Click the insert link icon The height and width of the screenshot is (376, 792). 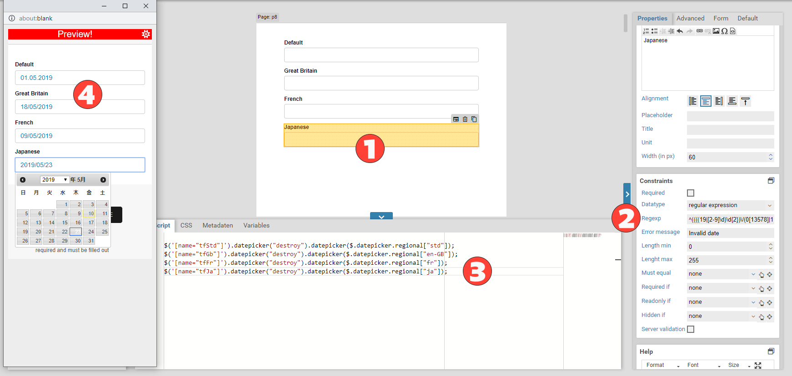[699, 31]
